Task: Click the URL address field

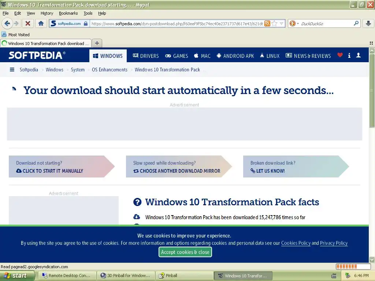Action: [x=177, y=23]
